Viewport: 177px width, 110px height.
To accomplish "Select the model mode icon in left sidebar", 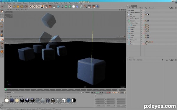I will click(2, 20).
